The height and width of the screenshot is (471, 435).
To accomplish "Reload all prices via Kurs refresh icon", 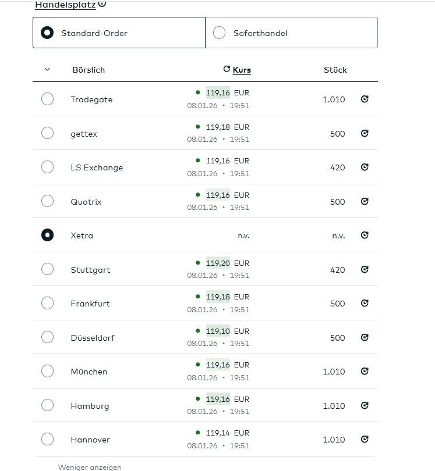I will coord(227,69).
